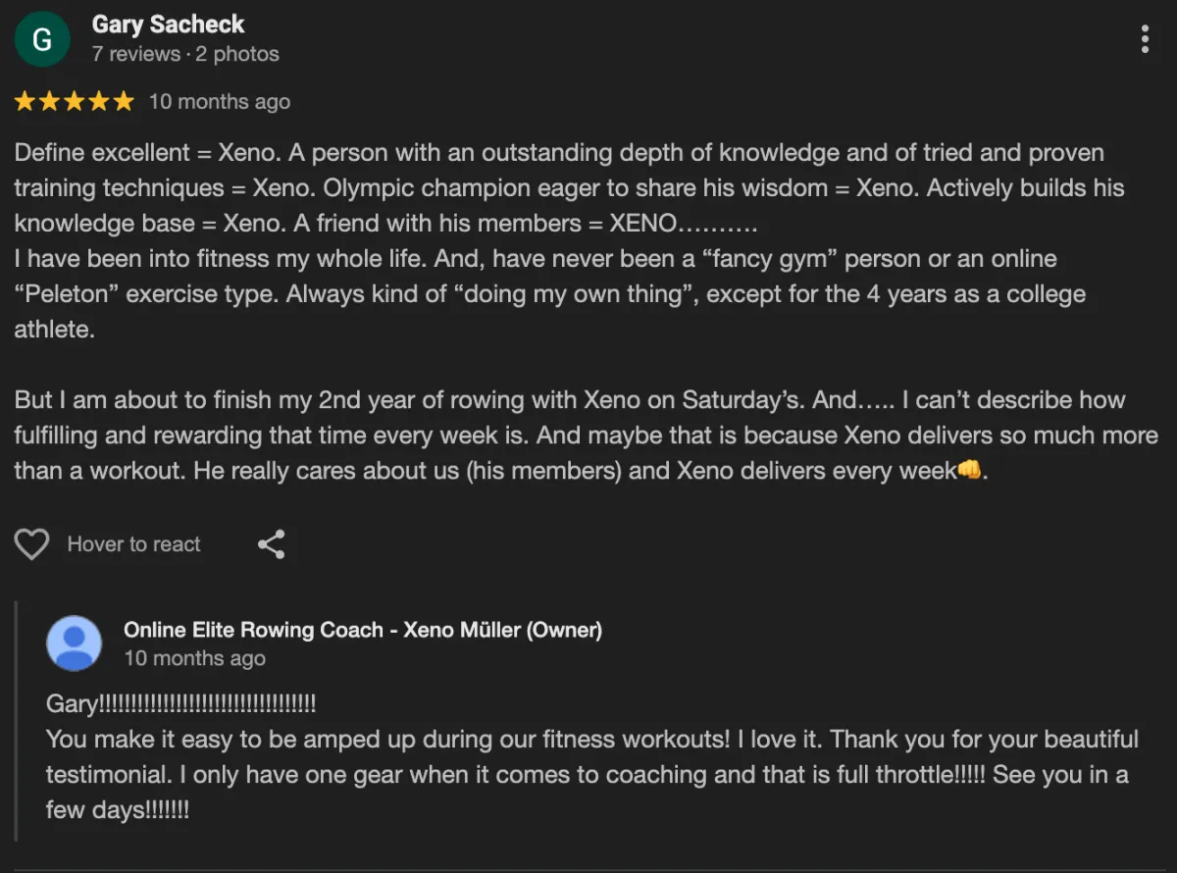Click the "Hover to react" label

133,544
